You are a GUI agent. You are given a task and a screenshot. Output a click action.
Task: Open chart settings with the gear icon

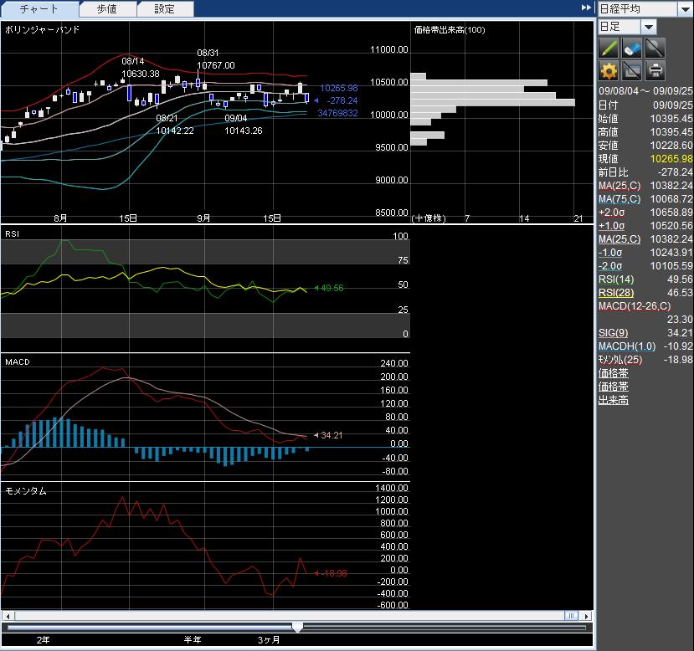609,71
